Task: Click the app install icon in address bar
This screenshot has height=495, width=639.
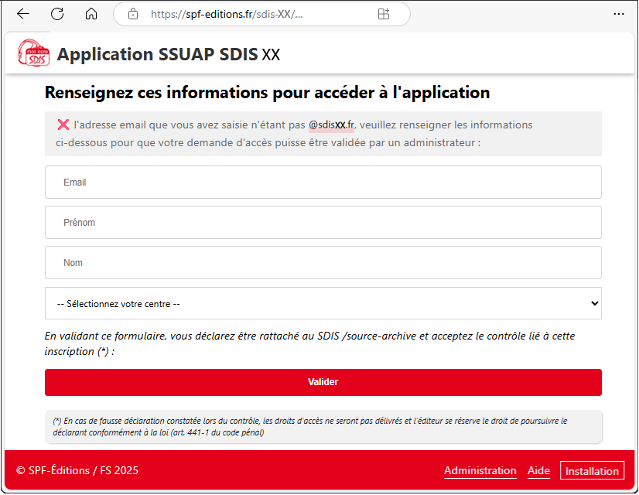Action: tap(383, 14)
